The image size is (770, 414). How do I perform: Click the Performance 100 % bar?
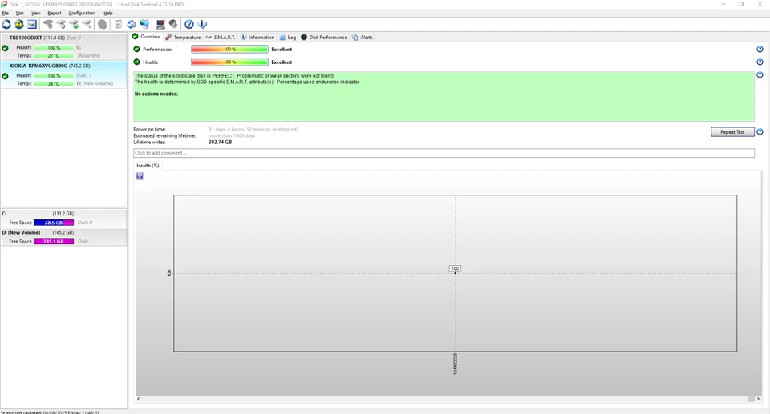click(x=230, y=50)
